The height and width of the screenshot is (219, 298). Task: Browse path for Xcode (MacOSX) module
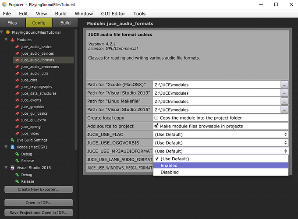(x=284, y=85)
